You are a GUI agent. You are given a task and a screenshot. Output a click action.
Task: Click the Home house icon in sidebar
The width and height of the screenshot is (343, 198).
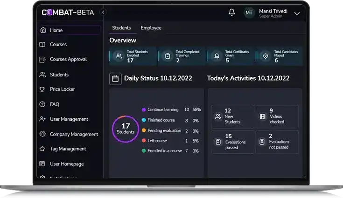coord(43,30)
